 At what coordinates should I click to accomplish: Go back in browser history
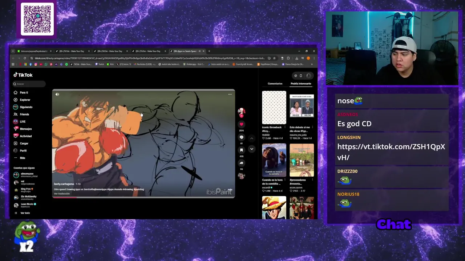click(x=13, y=58)
